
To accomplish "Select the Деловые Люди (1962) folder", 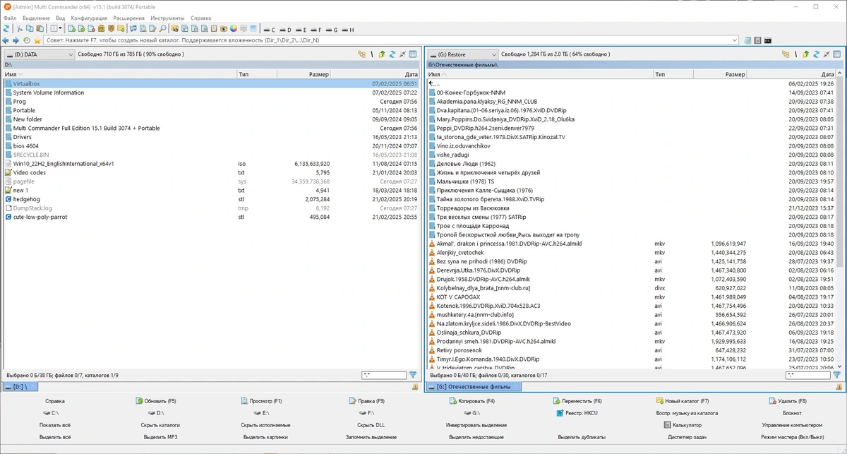I will click(x=632, y=163).
